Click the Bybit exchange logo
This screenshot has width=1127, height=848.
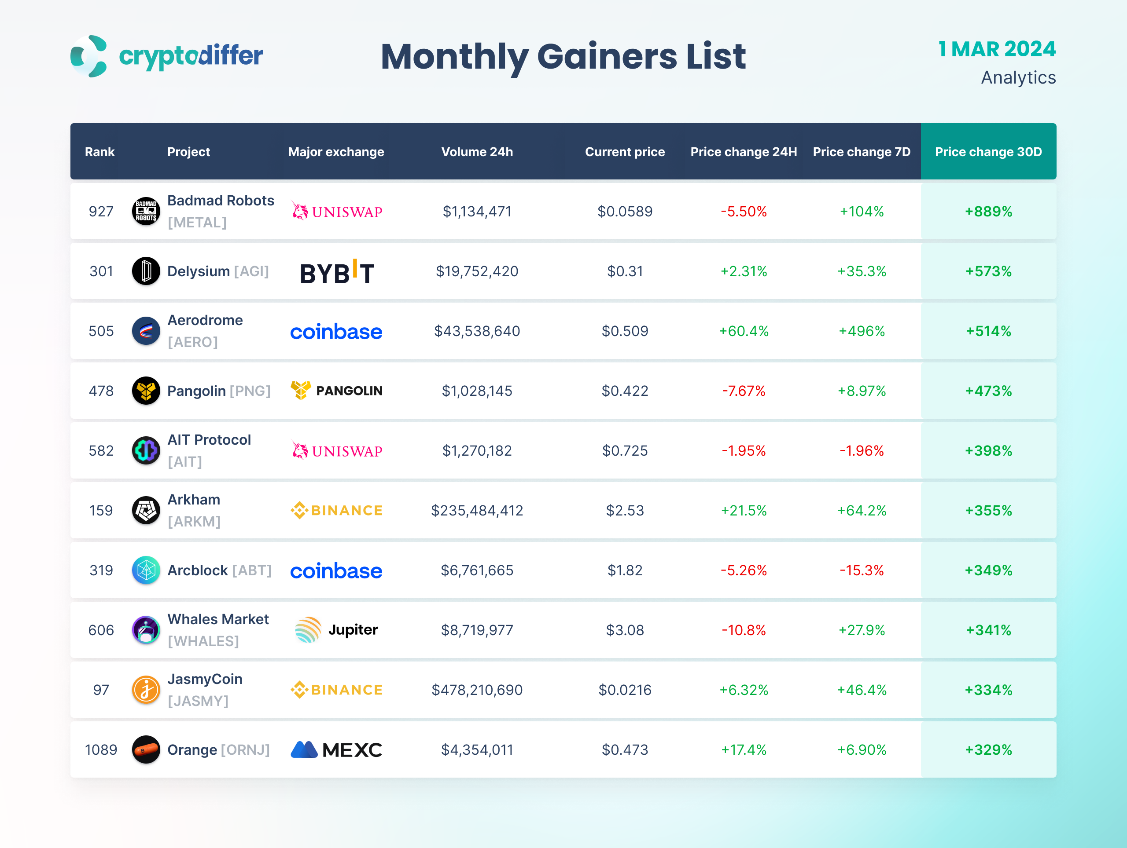337,272
